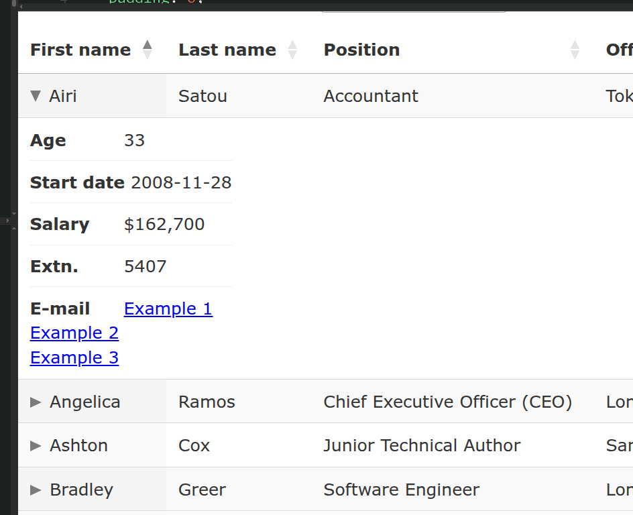Image resolution: width=633 pixels, height=515 pixels.
Task: Sort by First name sort arrows
Action: coord(148,50)
